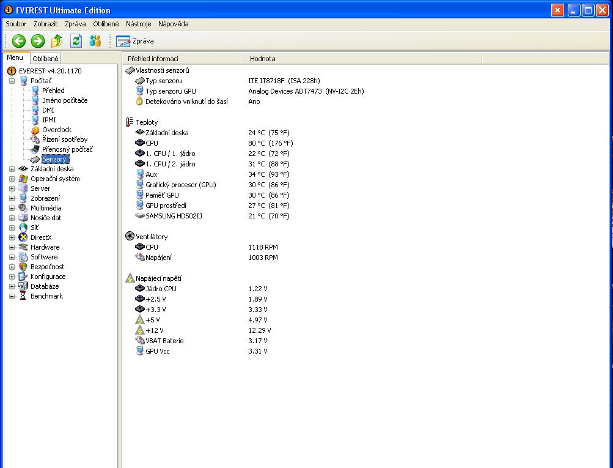
Task: Open the Soubor menu
Action: pyautogui.click(x=16, y=24)
